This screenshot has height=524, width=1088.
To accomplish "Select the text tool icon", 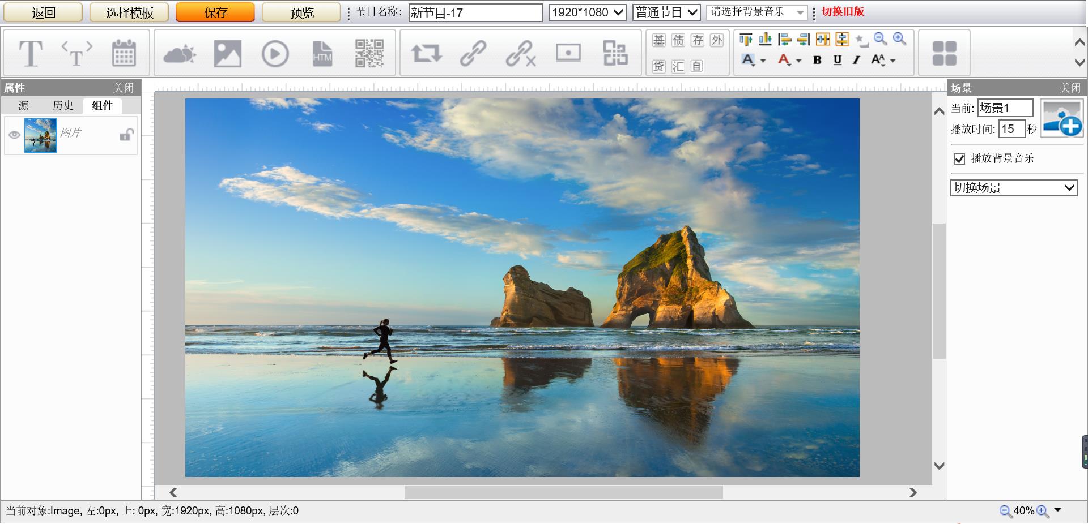I will 31,54.
